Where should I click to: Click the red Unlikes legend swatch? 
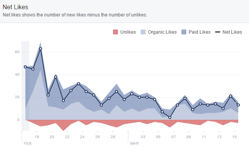(115, 32)
